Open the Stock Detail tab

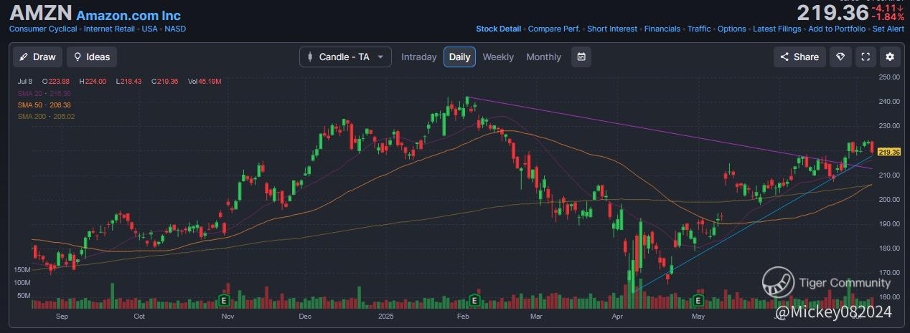click(498, 29)
